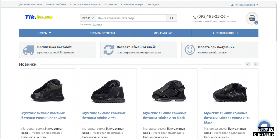
Task: Click the catalog search input field
Action: click(x=131, y=18)
